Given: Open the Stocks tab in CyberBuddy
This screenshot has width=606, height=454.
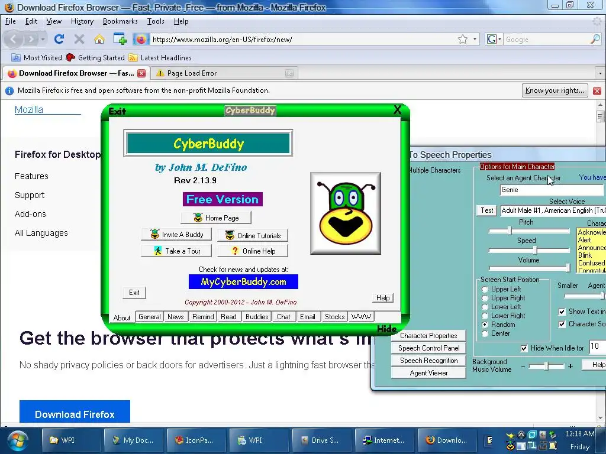Looking at the screenshot, I should (334, 317).
